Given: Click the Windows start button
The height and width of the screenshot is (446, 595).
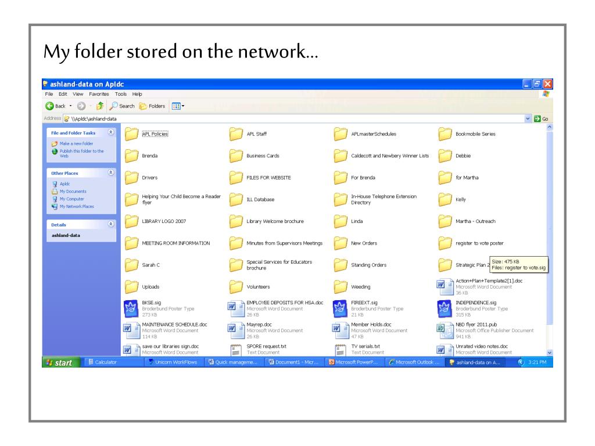Looking at the screenshot, I should click(x=61, y=362).
